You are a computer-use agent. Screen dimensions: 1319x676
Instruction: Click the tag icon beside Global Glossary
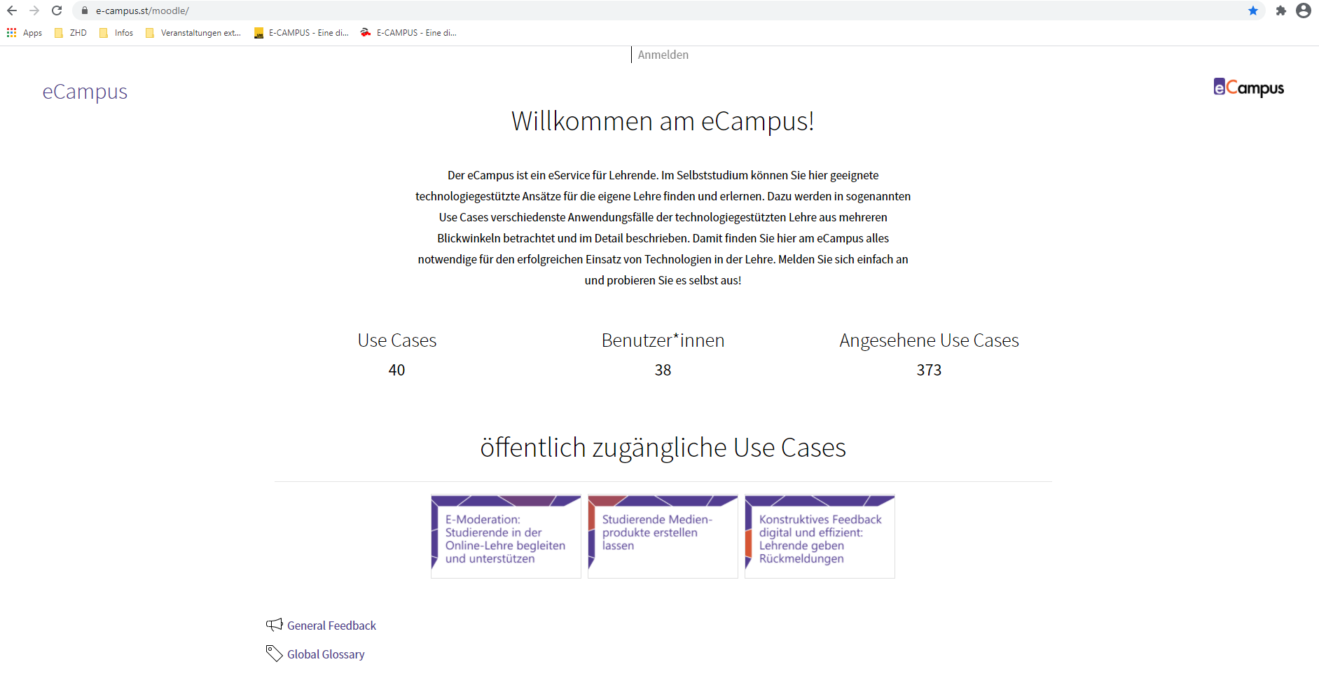(274, 654)
